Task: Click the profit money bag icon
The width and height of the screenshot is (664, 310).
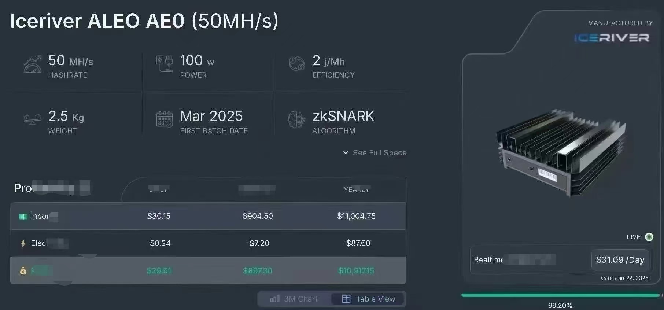Action: 23,271
